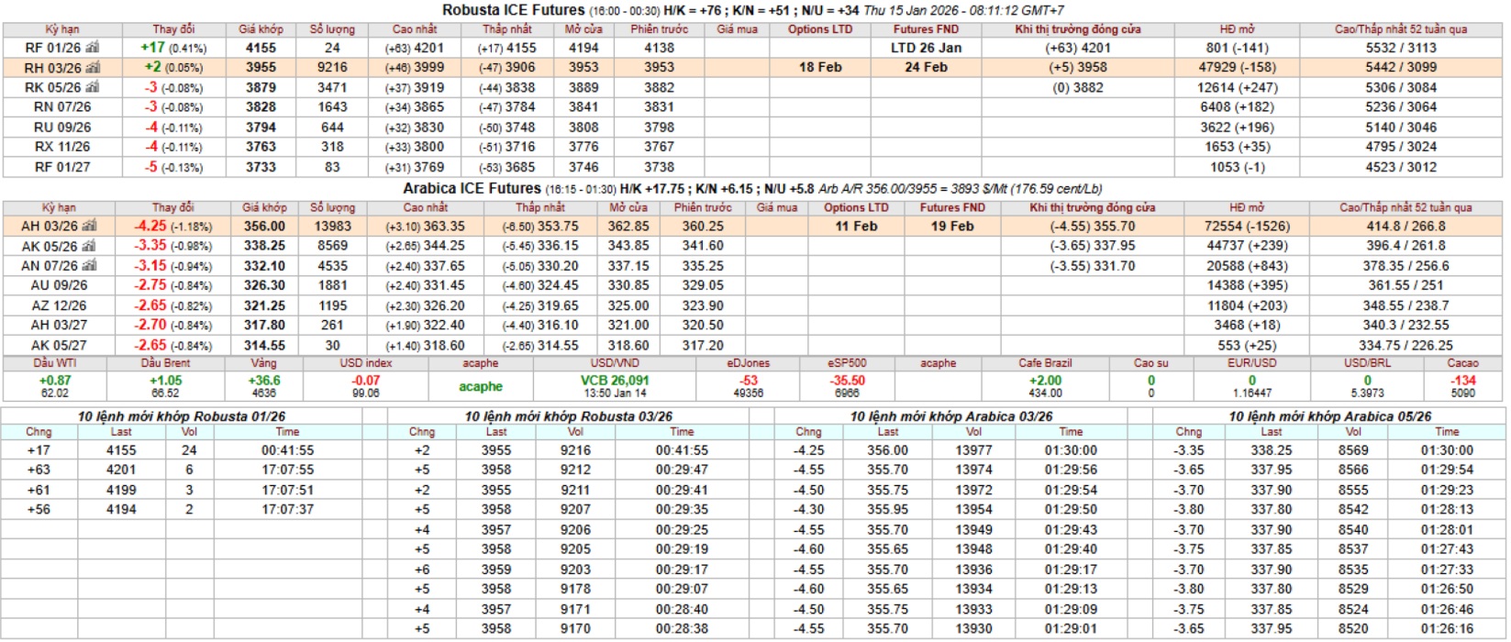Click the 'Dầu WTI' market cell
The height and width of the screenshot is (642, 1511).
point(55,379)
